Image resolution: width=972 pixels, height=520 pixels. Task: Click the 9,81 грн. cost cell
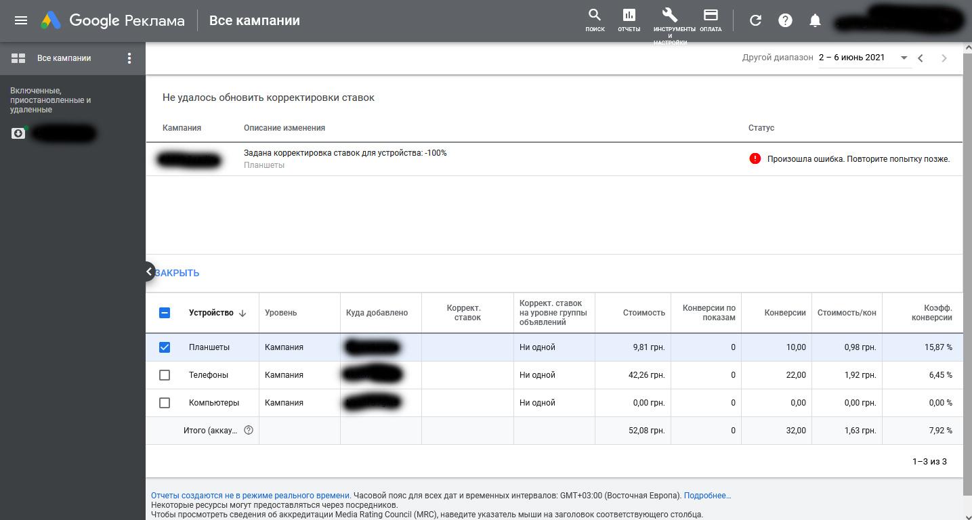point(648,347)
